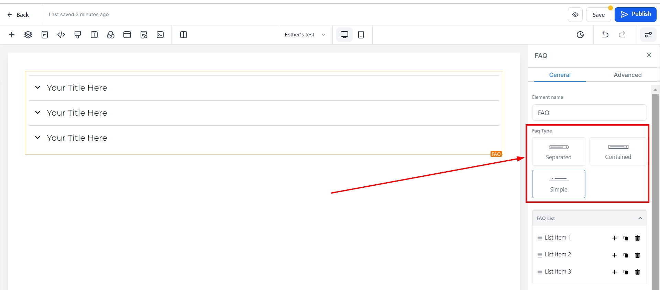This screenshot has width=660, height=290.
Task: Select the Contained FAQ type
Action: pyautogui.click(x=618, y=151)
